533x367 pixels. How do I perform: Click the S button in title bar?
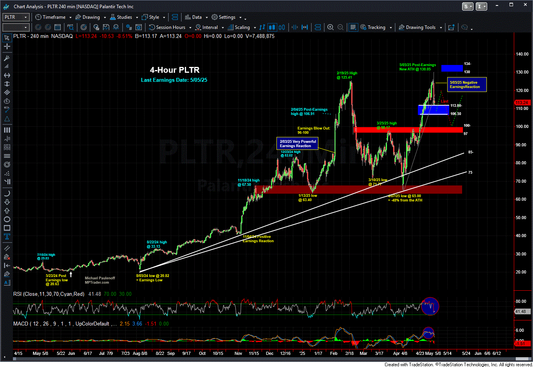pos(468,6)
